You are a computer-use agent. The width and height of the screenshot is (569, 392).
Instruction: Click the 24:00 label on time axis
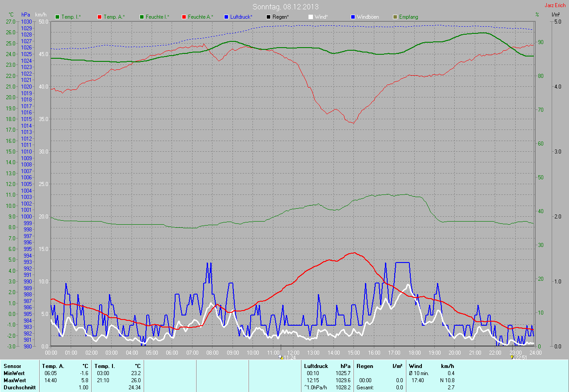[535, 352]
